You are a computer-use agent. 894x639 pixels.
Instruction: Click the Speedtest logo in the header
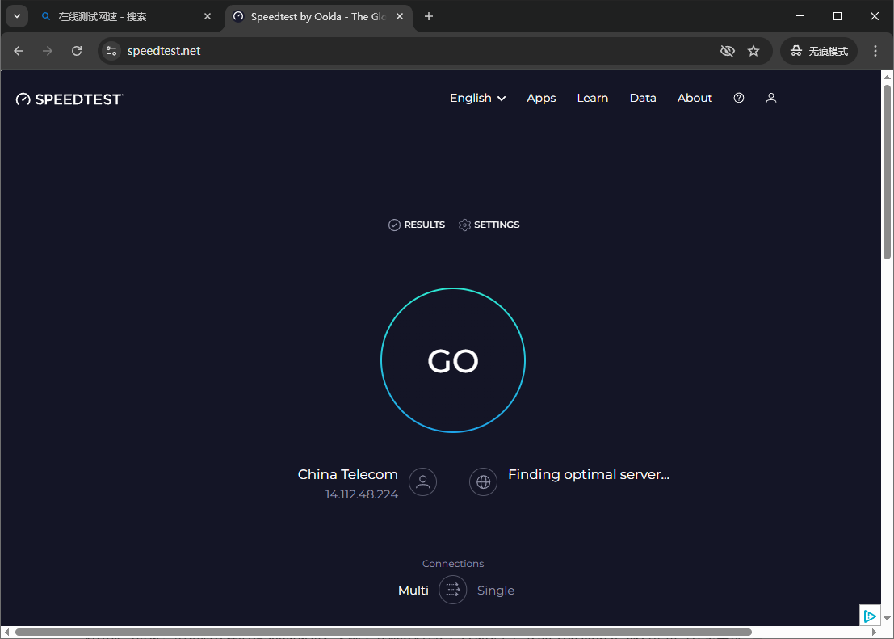point(69,99)
